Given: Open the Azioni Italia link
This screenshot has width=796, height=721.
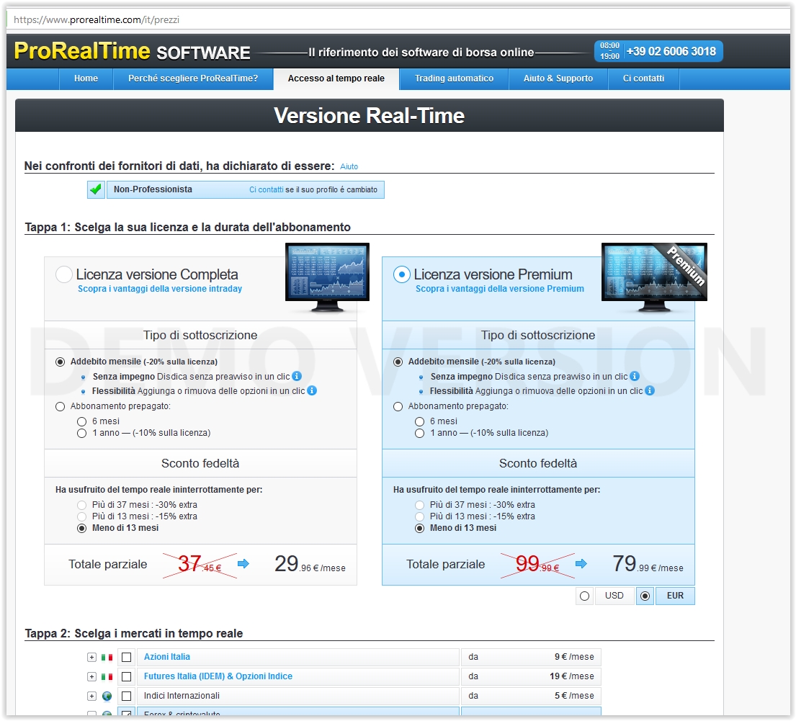Looking at the screenshot, I should point(166,657).
